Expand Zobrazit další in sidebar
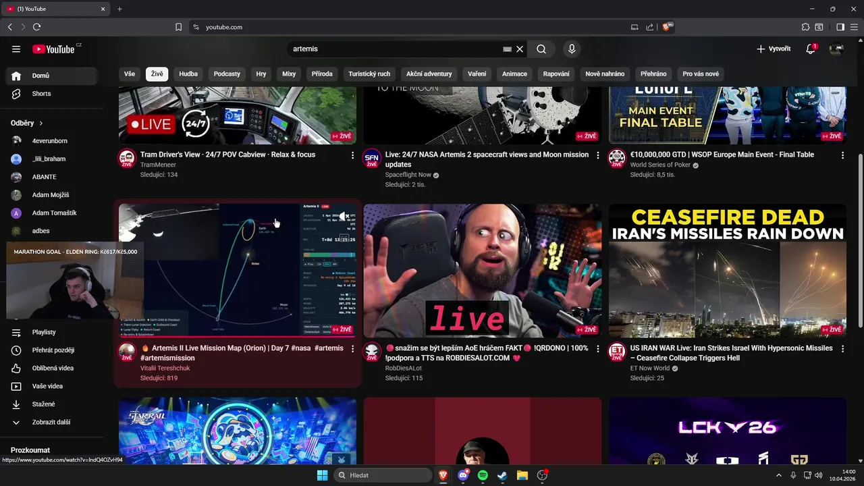The image size is (864, 486). tap(51, 422)
